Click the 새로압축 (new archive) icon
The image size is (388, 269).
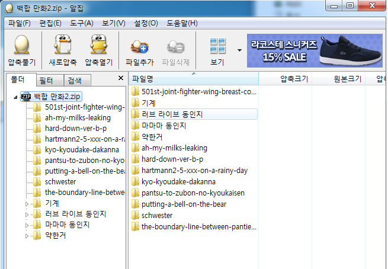pyautogui.click(x=63, y=45)
